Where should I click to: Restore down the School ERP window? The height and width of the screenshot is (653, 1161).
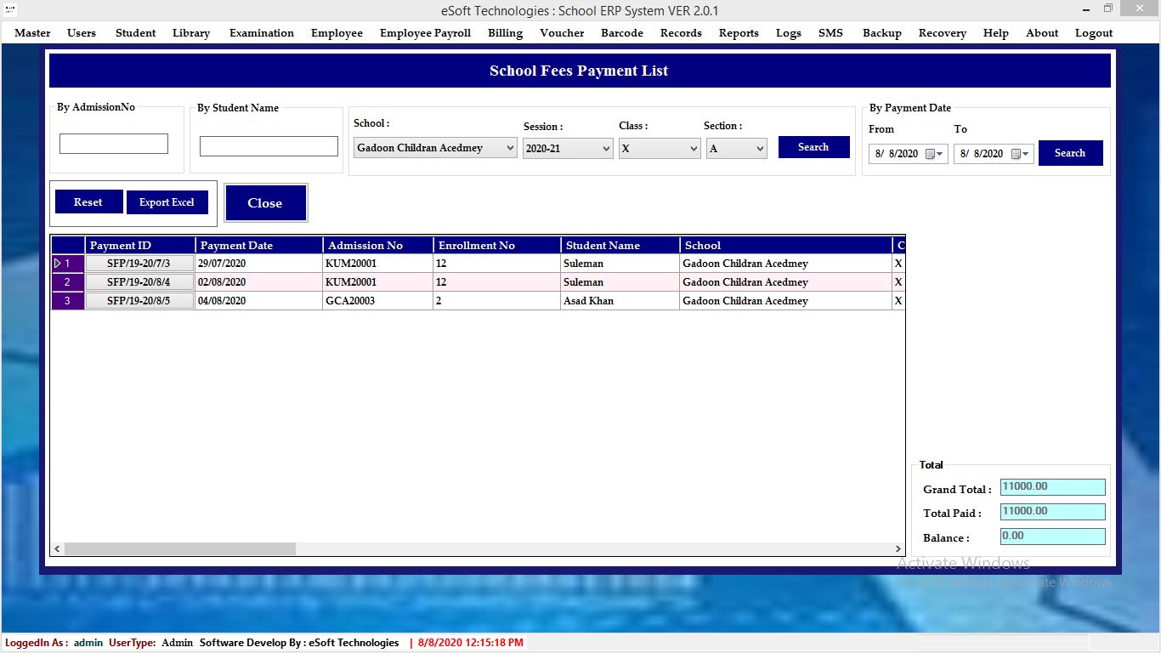[x=1108, y=9]
